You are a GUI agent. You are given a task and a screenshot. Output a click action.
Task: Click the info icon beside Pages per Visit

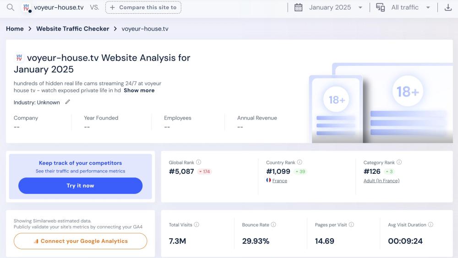tap(351, 225)
